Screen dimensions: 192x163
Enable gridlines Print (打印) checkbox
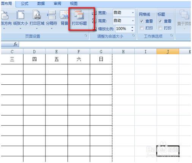[142, 28]
